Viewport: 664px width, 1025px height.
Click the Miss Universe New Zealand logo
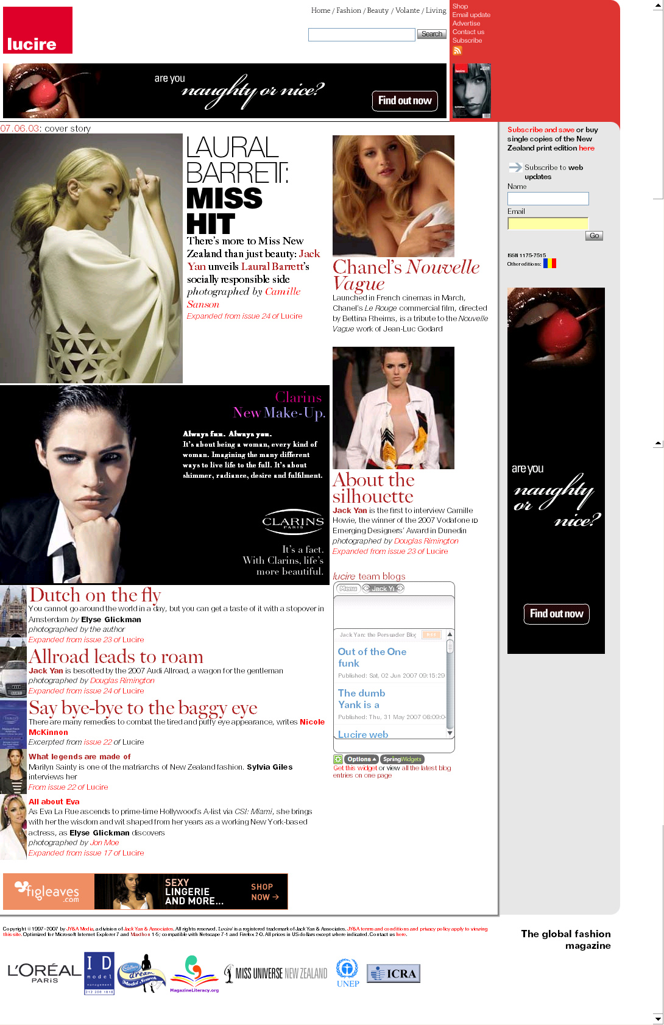click(275, 974)
